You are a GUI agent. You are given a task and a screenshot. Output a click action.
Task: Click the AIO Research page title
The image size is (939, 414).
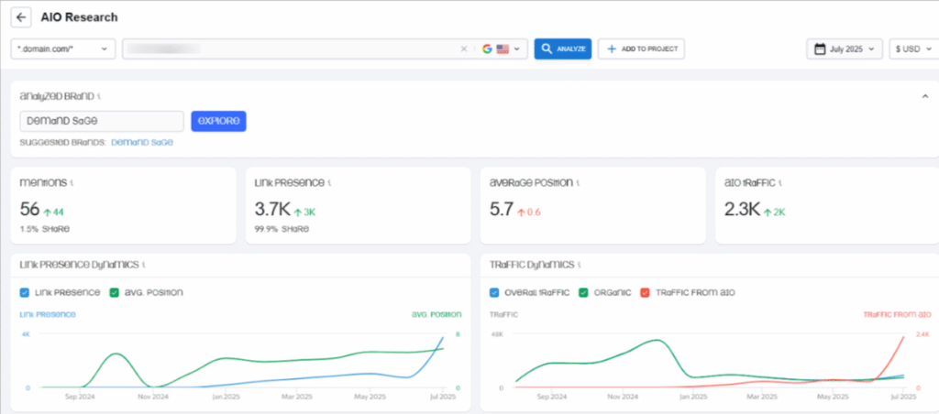pyautogui.click(x=79, y=17)
